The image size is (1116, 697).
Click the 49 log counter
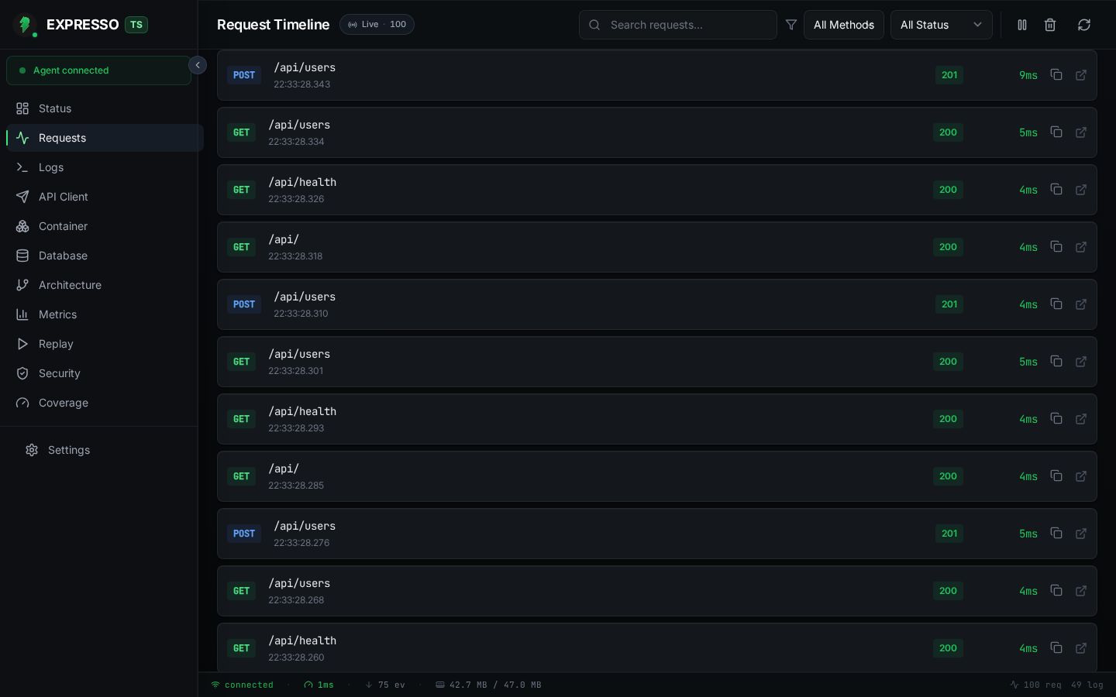click(1087, 685)
